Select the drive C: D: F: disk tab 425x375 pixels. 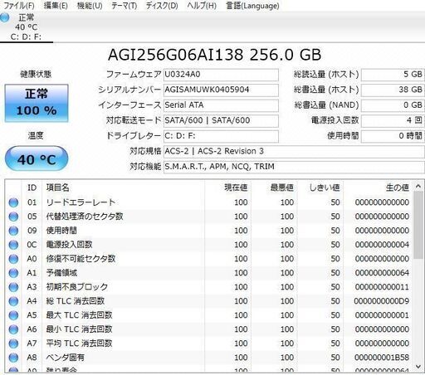tap(27, 27)
